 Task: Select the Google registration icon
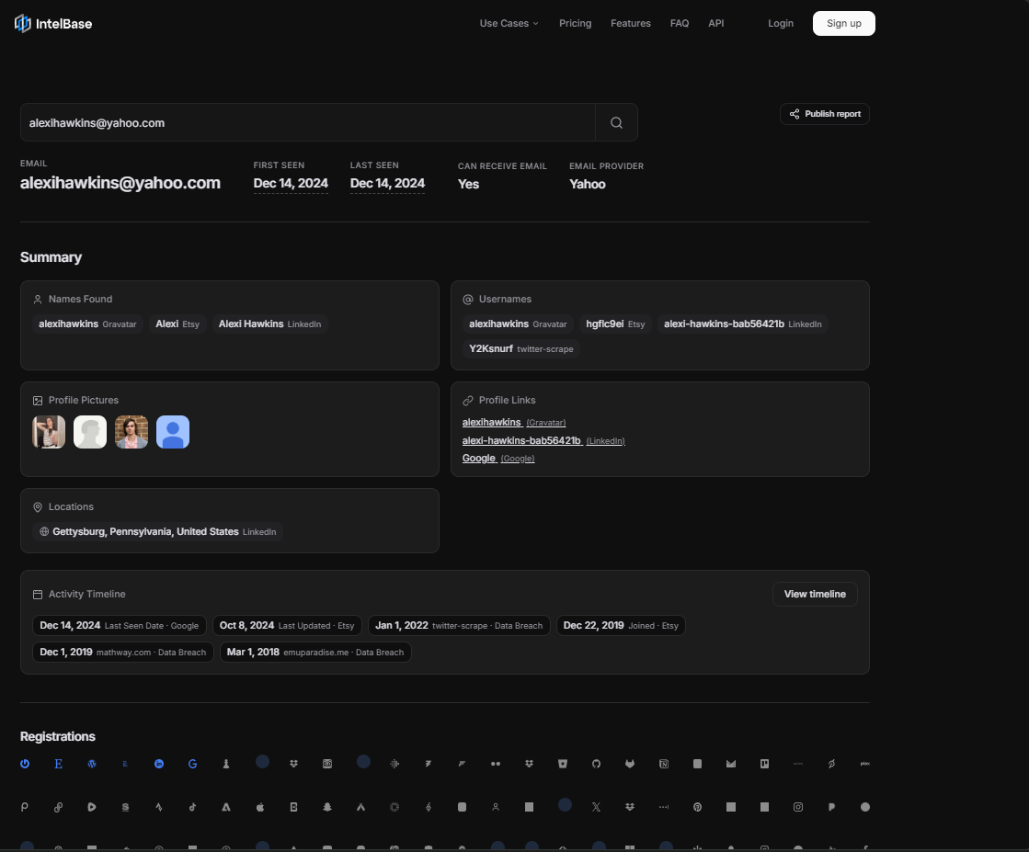tap(192, 764)
